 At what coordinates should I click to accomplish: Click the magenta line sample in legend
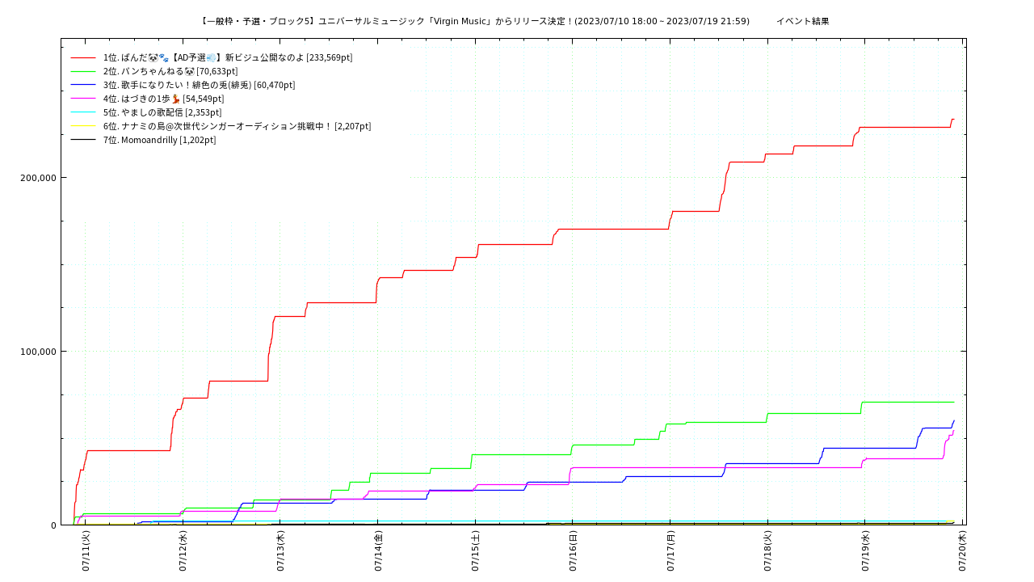coord(83,99)
